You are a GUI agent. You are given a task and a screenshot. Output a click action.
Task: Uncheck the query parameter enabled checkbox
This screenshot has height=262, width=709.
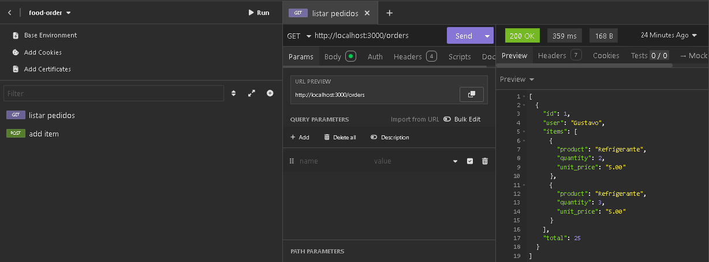click(x=470, y=161)
